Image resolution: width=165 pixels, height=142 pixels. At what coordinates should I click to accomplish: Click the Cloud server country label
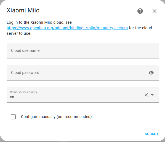pyautogui.click(x=23, y=92)
